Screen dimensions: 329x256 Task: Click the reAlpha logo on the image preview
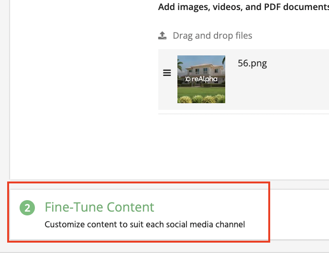click(x=201, y=79)
